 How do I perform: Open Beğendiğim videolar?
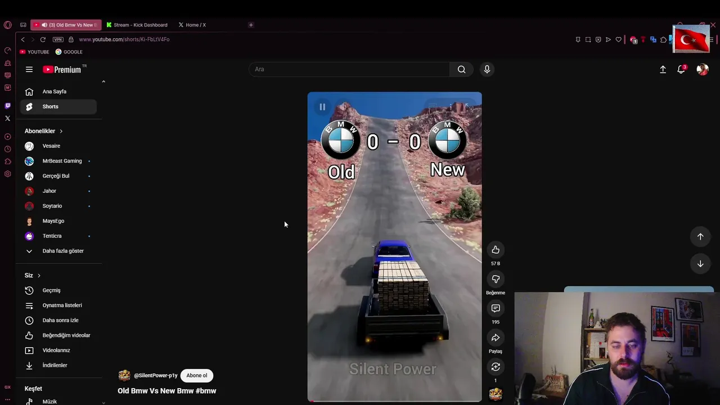(x=58, y=335)
